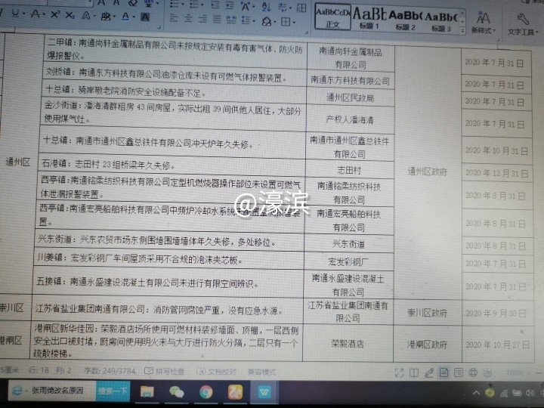Image resolution: width=544 pixels, height=408 pixels.
Task: Open Chinese layout A tool
Action: click(245, 6)
